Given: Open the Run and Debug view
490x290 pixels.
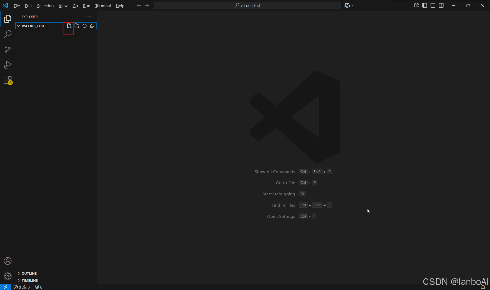Looking at the screenshot, I should [x=8, y=65].
